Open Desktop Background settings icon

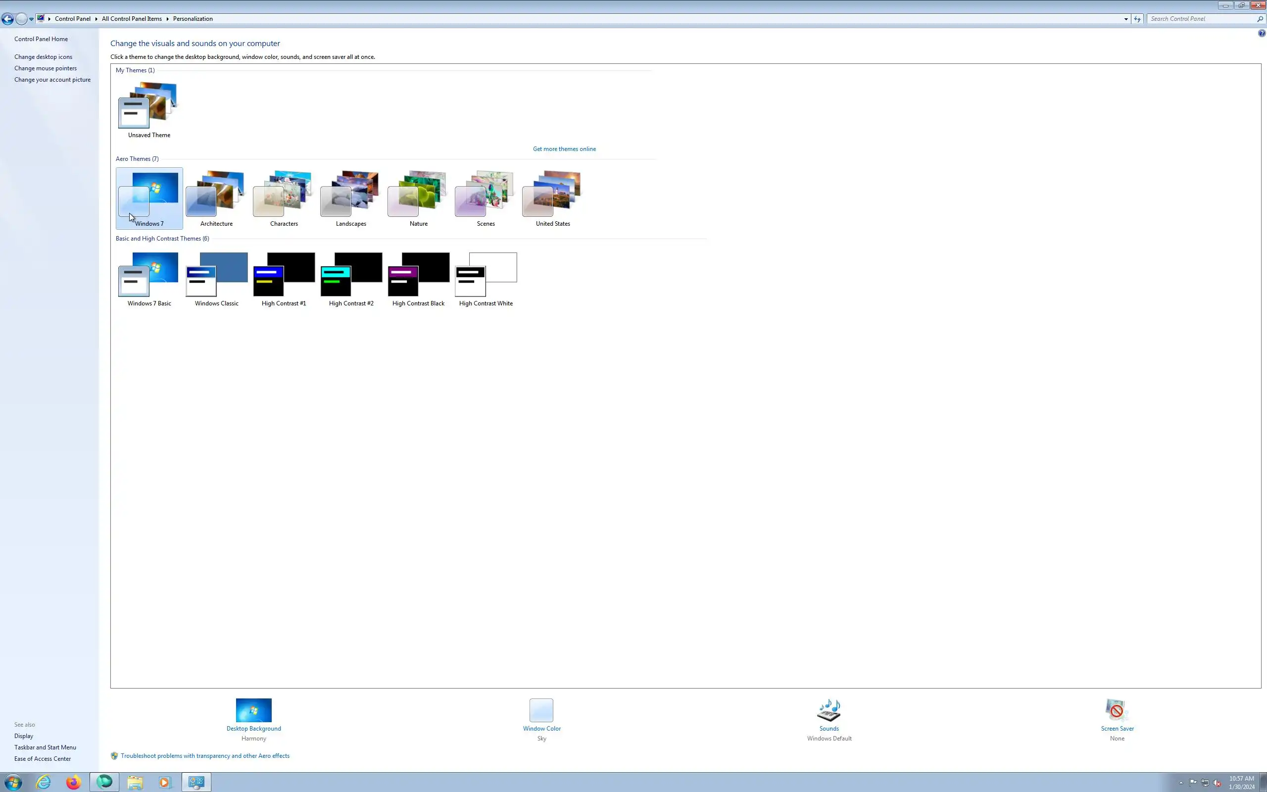coord(253,710)
